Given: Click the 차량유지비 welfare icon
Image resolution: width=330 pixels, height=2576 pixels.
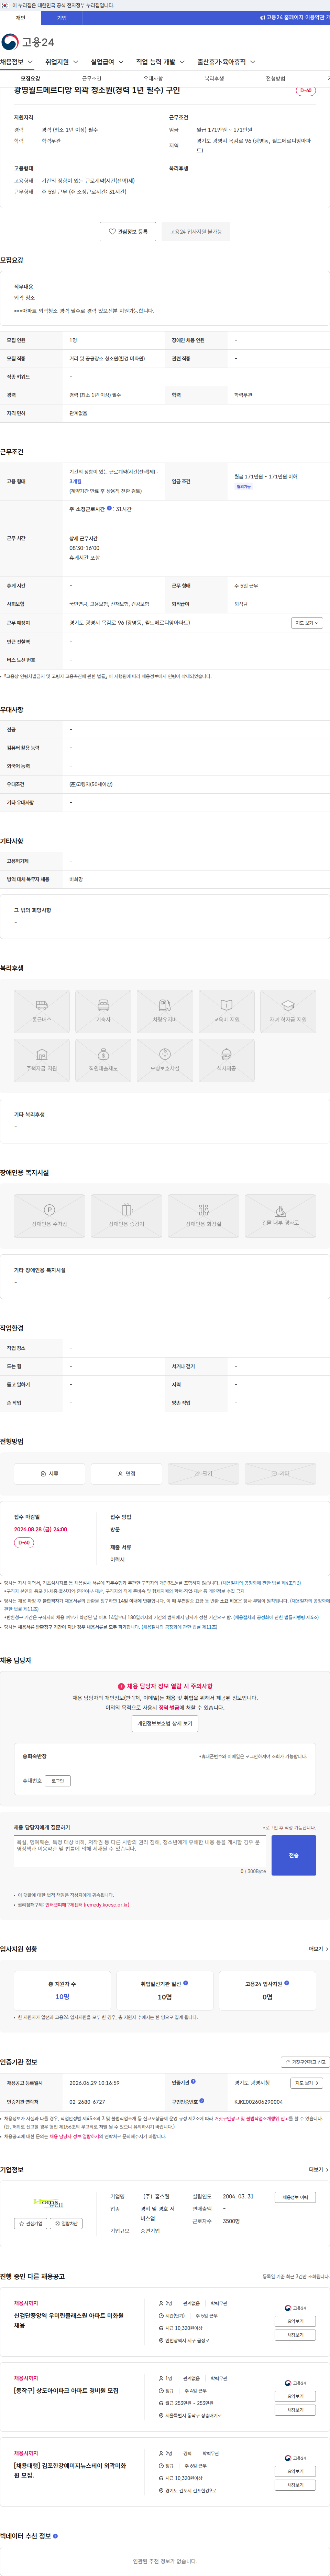Looking at the screenshot, I should 165,1011.
